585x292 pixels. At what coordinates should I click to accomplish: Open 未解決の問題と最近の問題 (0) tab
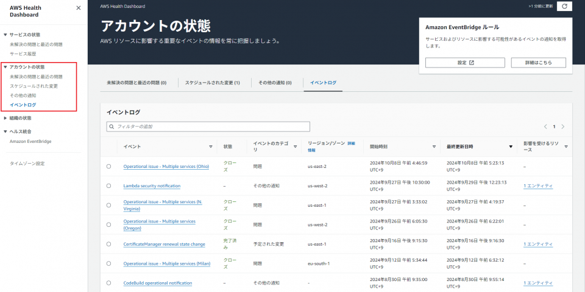coord(136,83)
